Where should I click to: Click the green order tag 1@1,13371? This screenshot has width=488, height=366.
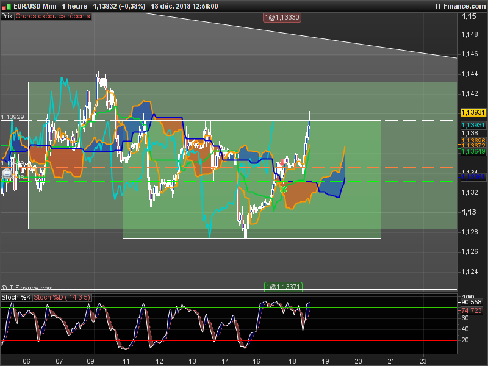tap(283, 286)
